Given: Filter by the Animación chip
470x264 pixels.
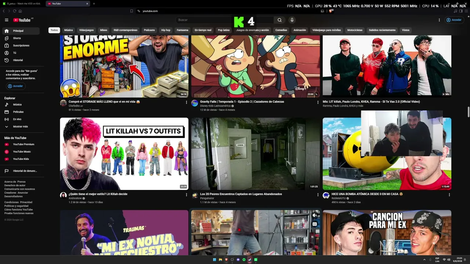Looking at the screenshot, I should 300,30.
